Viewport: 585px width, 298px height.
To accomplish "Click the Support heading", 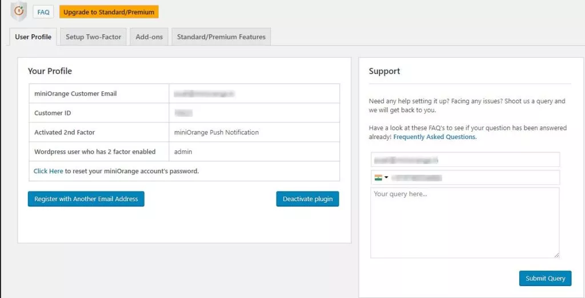I will [x=384, y=71].
